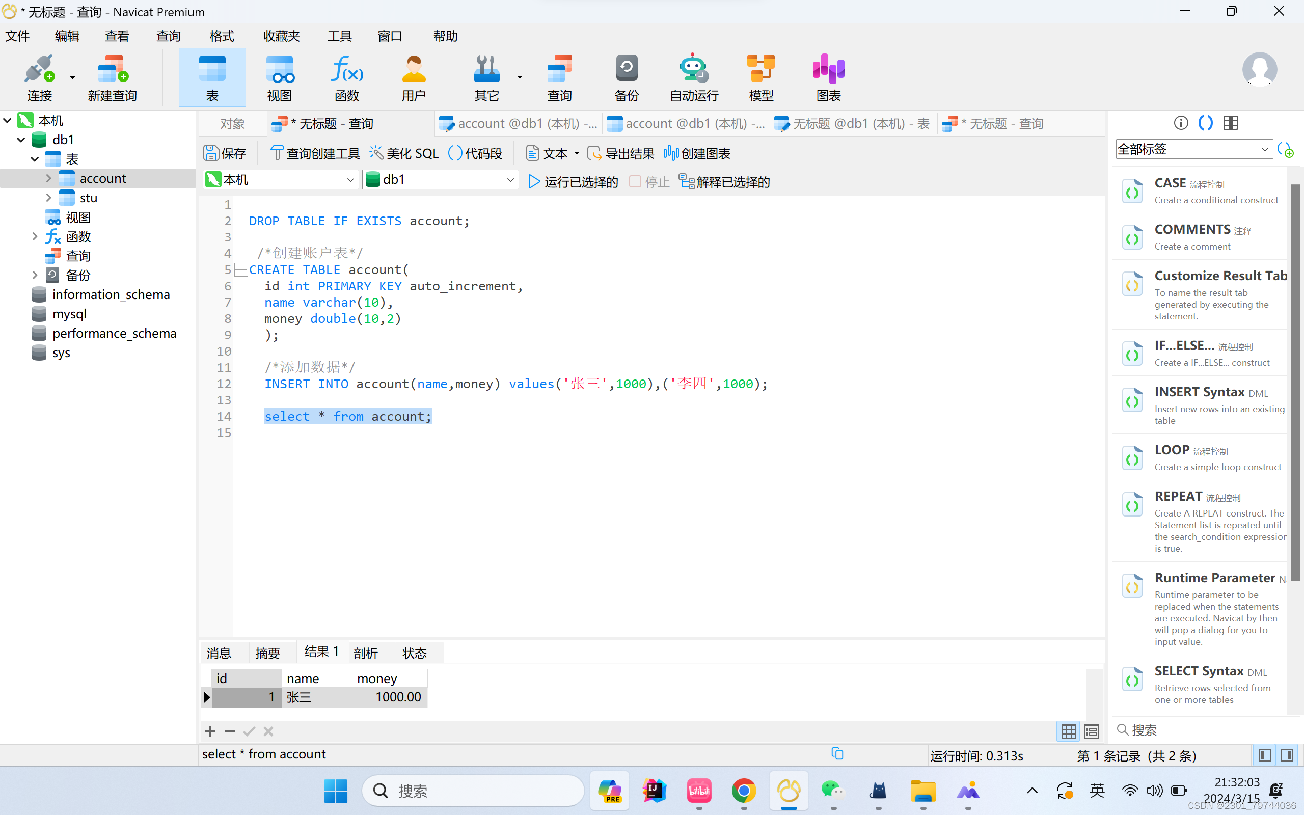Viewport: 1304px width, 815px height.
Task: Collapse the db1 database tree node
Action: [x=21, y=140]
